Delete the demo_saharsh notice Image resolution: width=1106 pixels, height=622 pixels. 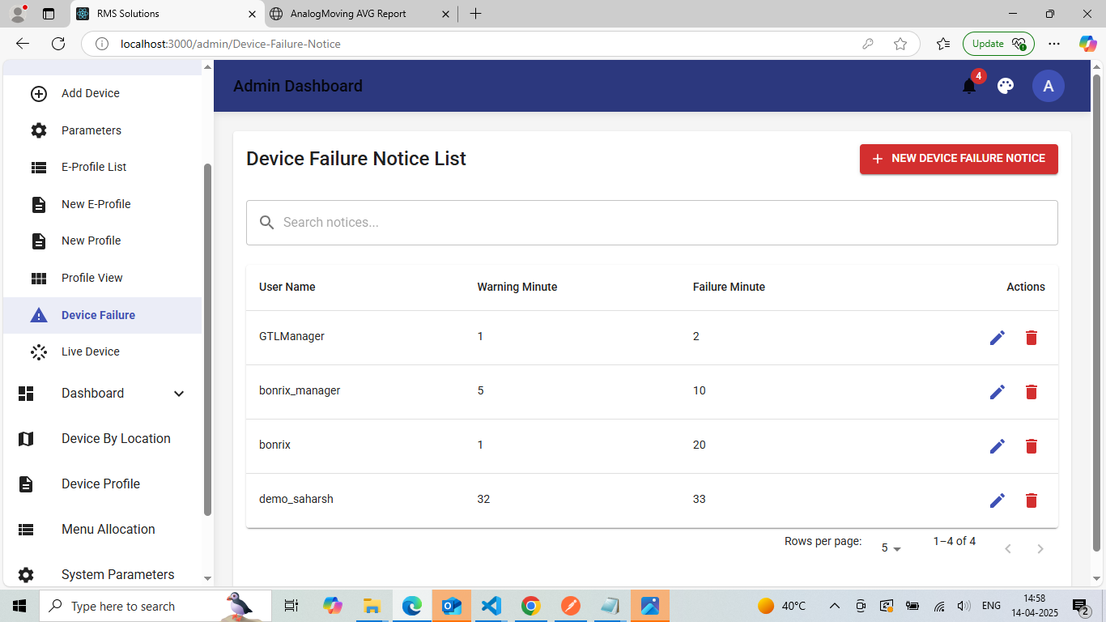pyautogui.click(x=1032, y=500)
